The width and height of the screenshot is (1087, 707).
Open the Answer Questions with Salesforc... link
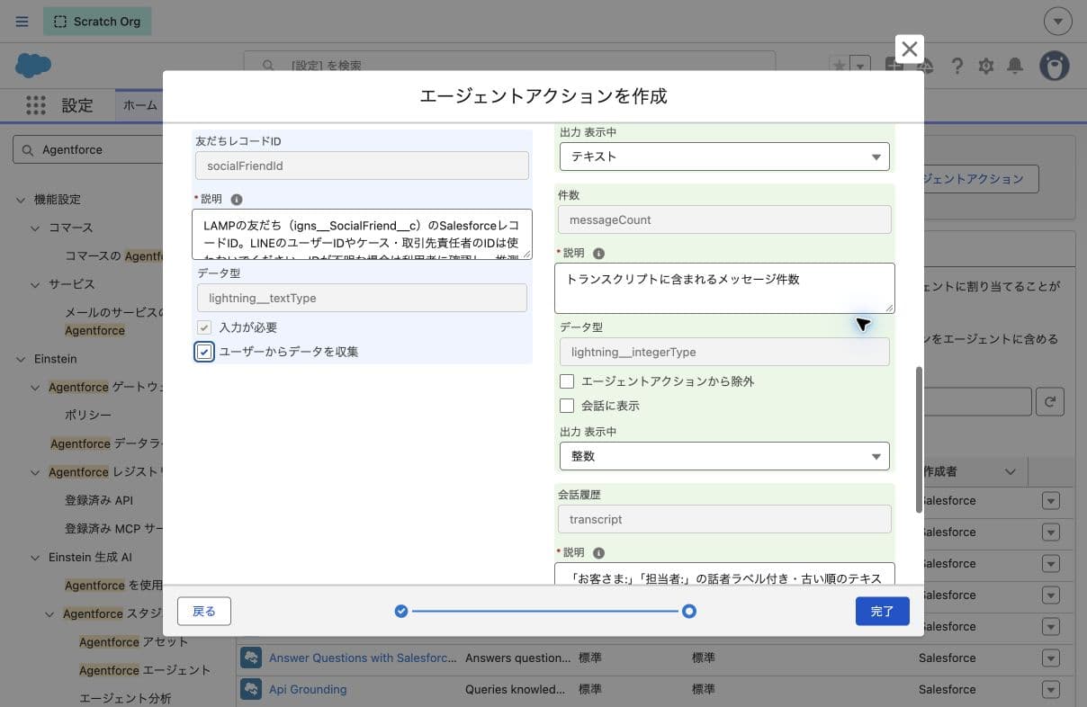pyautogui.click(x=363, y=658)
